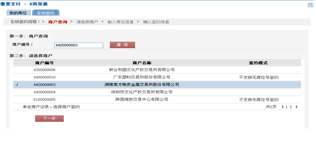Select merchant 联合利国文化产权交易所有限公司
Image resolution: width=316 pixels, height=144 pixels.
click(x=142, y=70)
